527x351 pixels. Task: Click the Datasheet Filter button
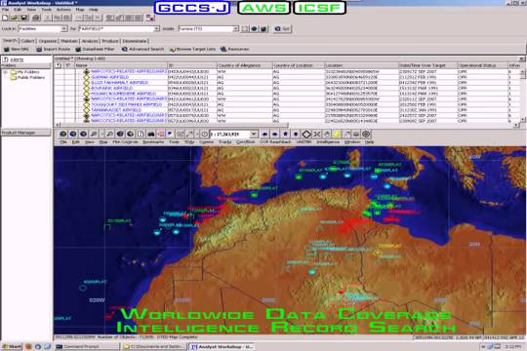point(95,49)
